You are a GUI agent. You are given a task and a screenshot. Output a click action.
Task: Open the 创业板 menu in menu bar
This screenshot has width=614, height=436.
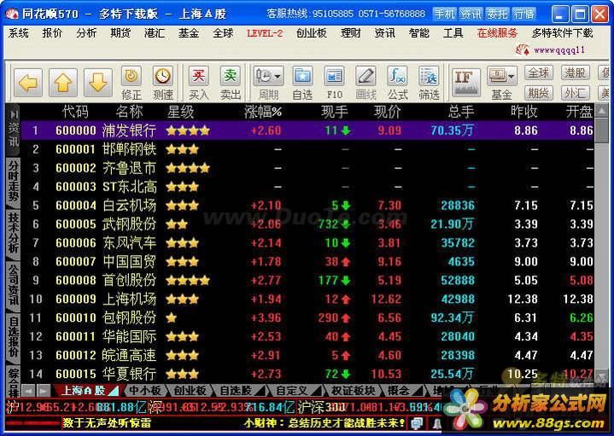(312, 33)
